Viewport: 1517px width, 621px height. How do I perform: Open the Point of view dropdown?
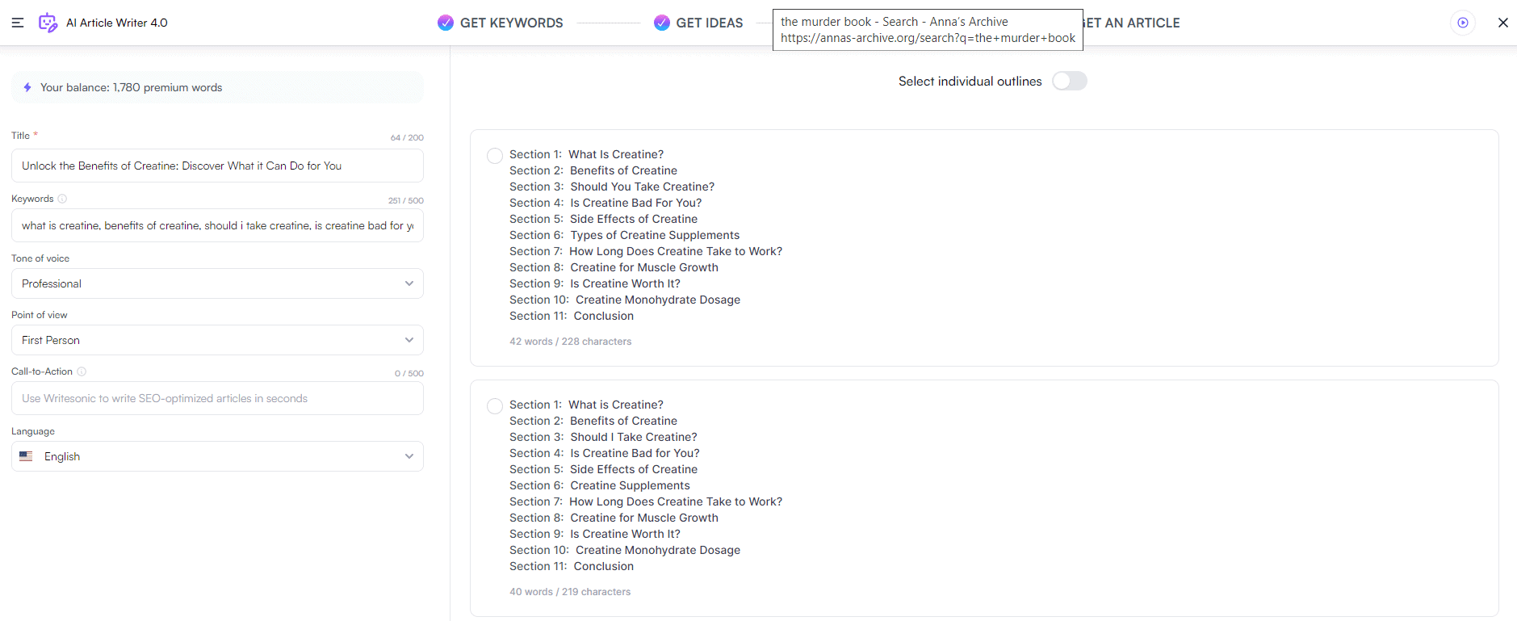pos(217,340)
